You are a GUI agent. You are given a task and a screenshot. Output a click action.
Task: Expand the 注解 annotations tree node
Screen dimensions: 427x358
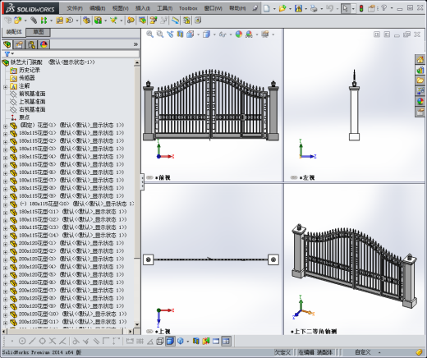[5, 87]
